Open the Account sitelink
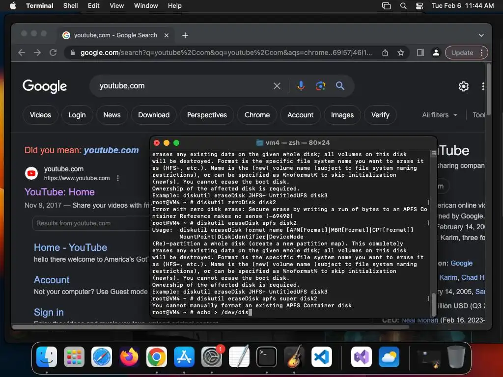This screenshot has height=377, width=503. pyautogui.click(x=52, y=280)
